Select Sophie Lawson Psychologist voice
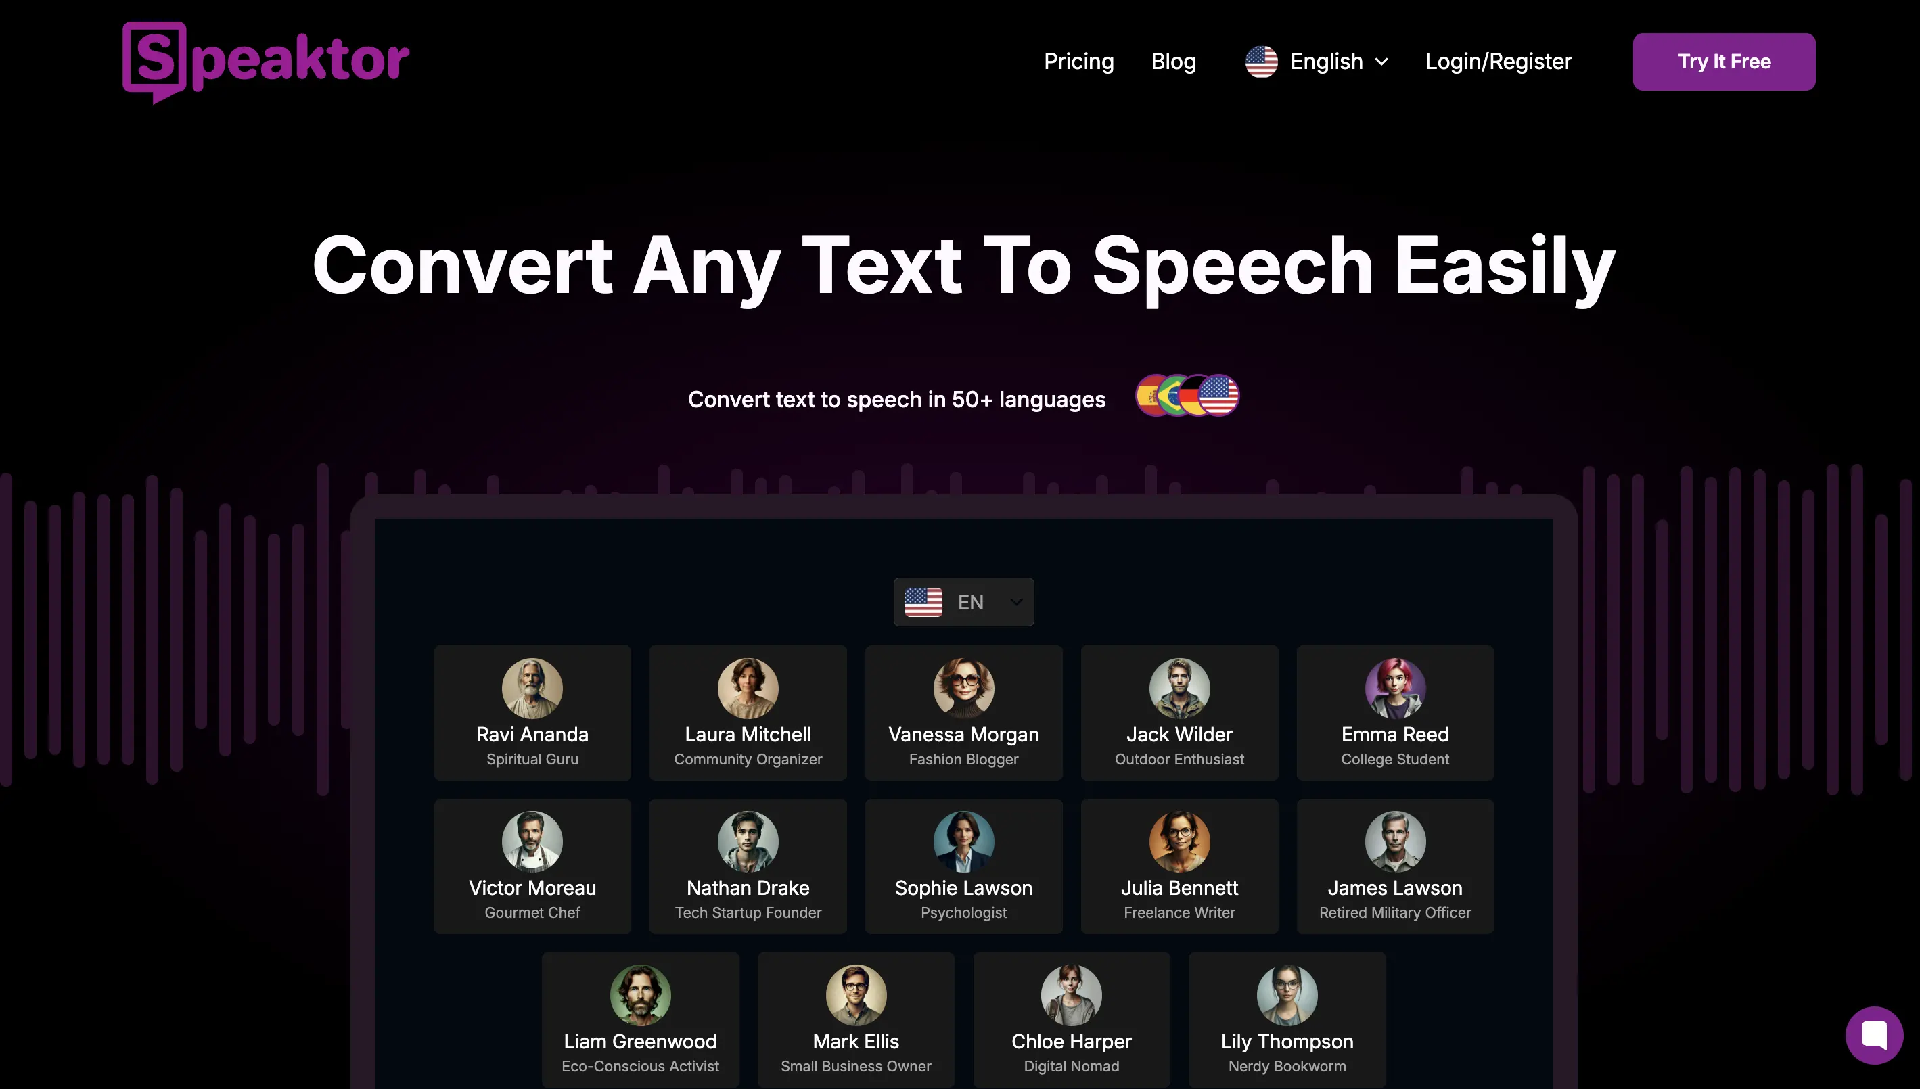 pos(964,865)
